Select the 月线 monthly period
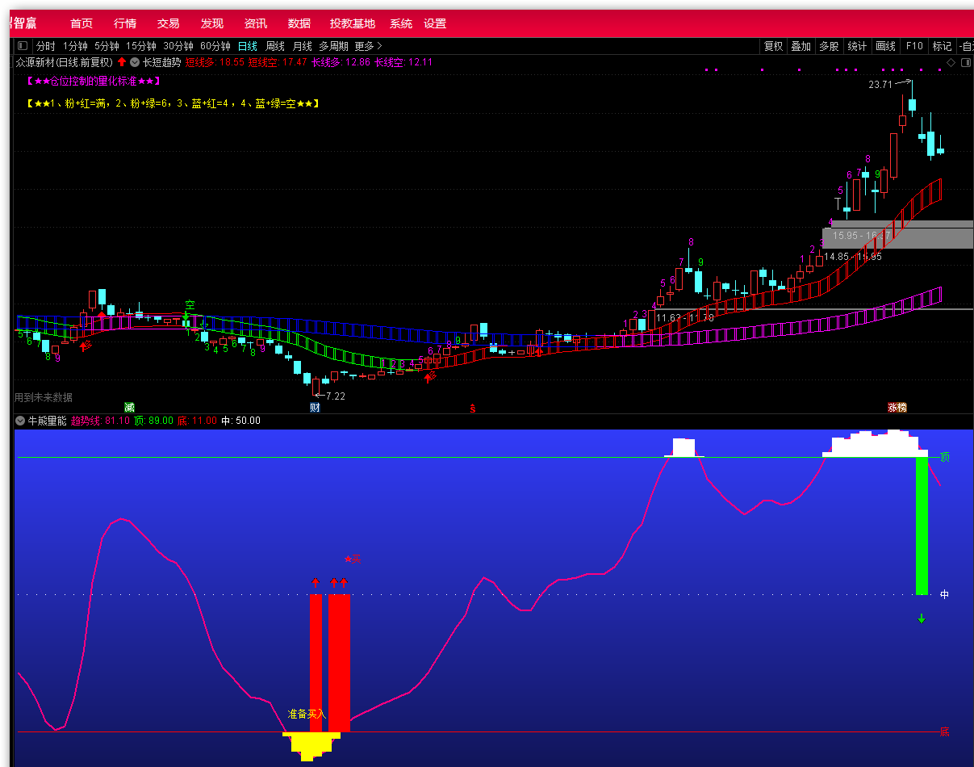Viewport: 974px width, 767px height. (x=302, y=46)
